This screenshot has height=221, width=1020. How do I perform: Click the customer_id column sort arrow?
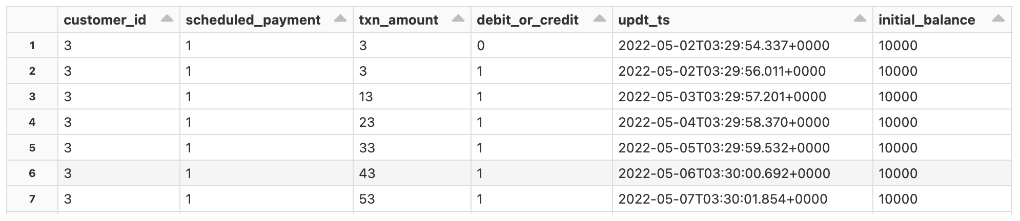click(167, 19)
